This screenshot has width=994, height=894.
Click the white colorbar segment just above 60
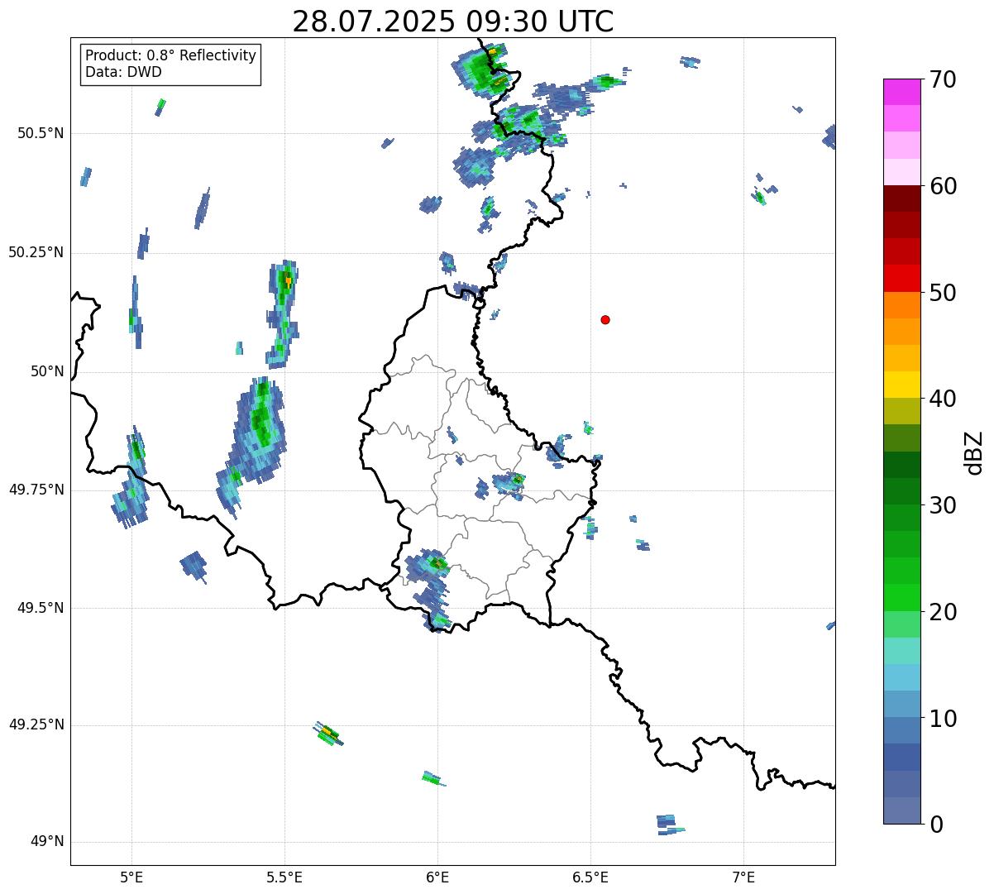902,172
